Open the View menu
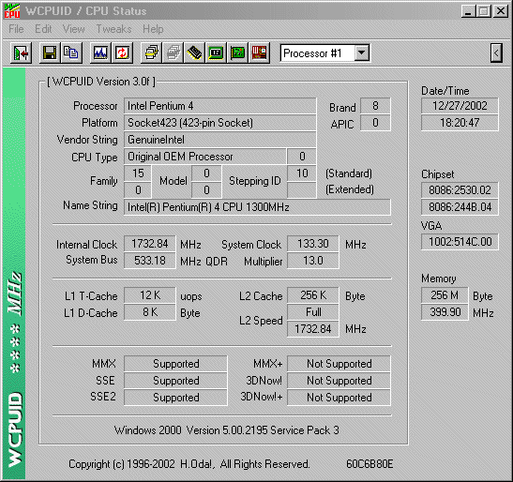Screen dimensions: 513x482 [x=73, y=29]
